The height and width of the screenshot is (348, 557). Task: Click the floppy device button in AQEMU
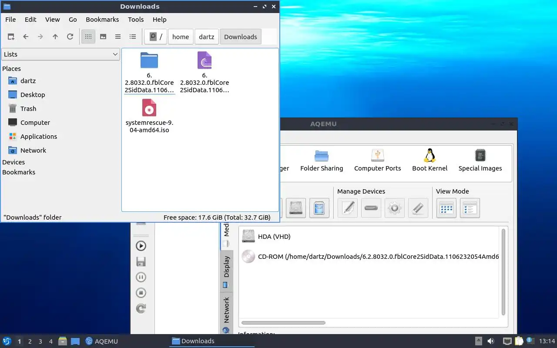click(319, 208)
